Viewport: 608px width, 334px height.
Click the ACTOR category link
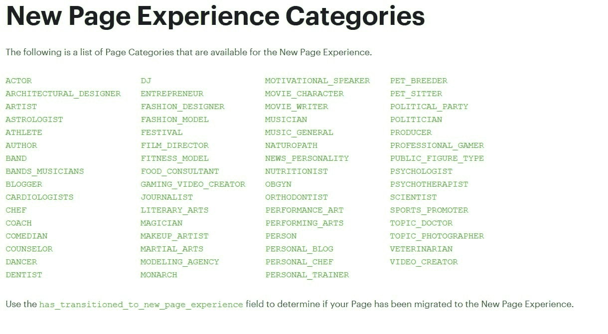(x=19, y=81)
